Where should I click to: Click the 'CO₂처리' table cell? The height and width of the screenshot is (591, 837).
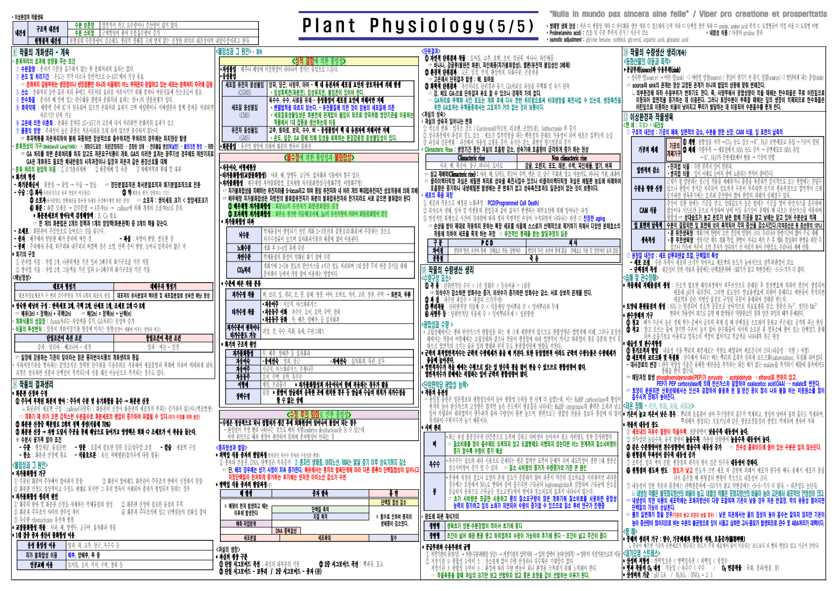pos(244,270)
